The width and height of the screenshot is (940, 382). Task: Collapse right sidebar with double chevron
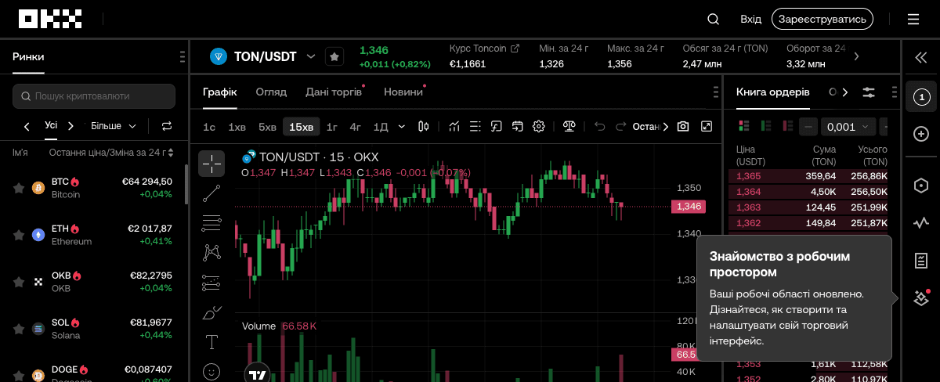pyautogui.click(x=921, y=57)
